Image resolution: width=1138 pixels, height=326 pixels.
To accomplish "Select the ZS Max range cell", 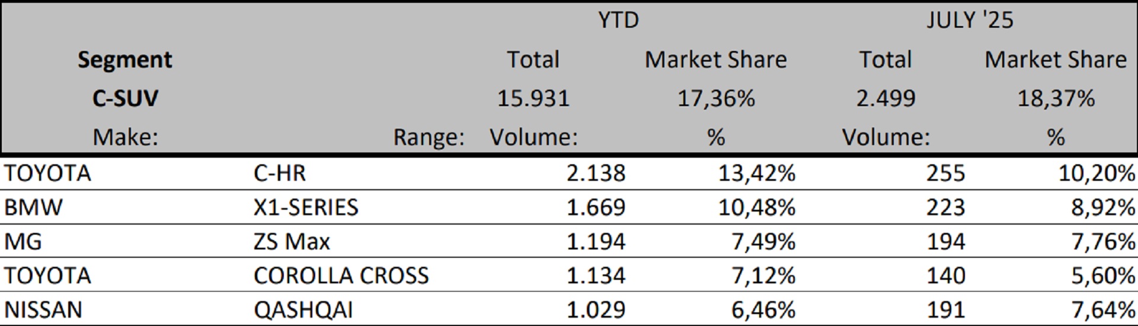I will 292,242.
